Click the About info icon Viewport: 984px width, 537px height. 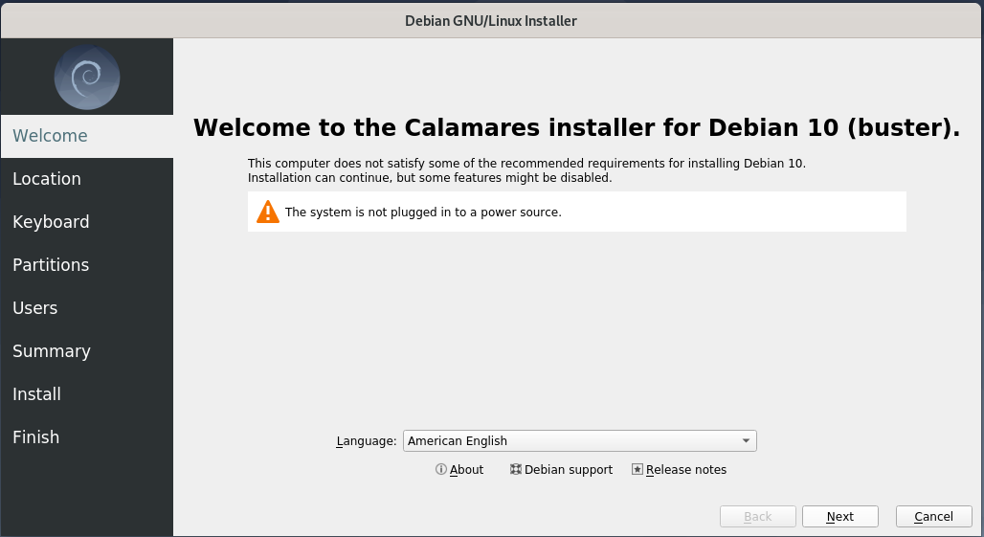click(x=440, y=469)
